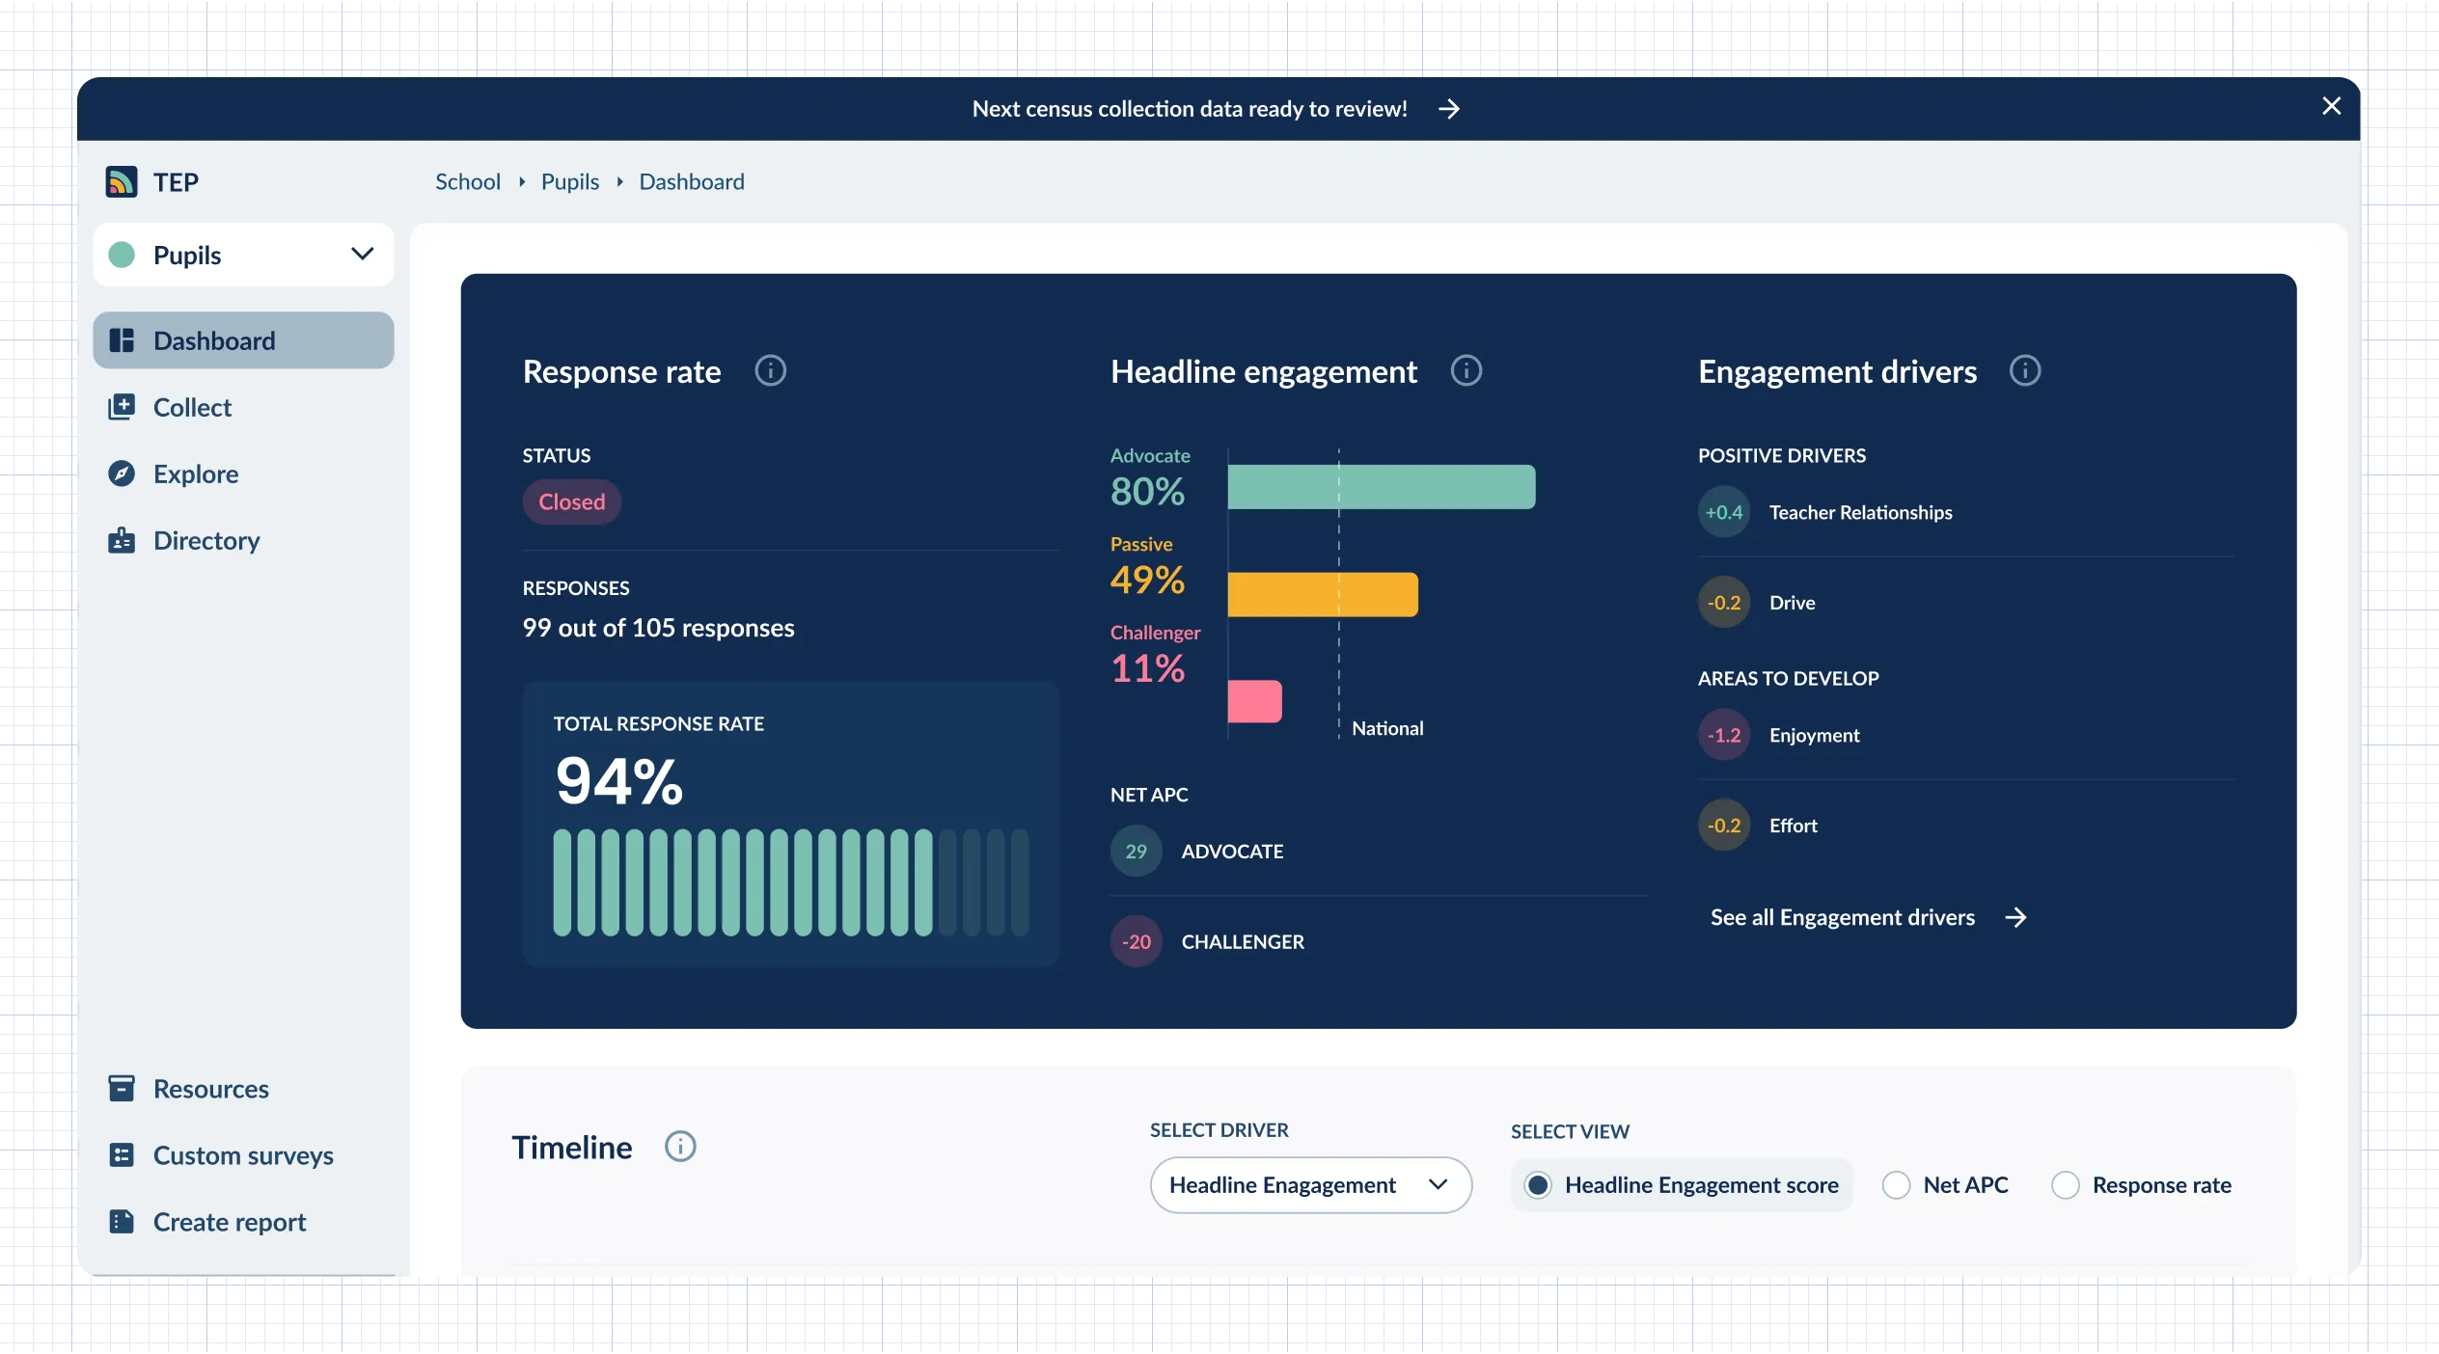Screen dimensions: 2439x1354
Task: Open info icon beside Headline engagement
Action: (1466, 370)
